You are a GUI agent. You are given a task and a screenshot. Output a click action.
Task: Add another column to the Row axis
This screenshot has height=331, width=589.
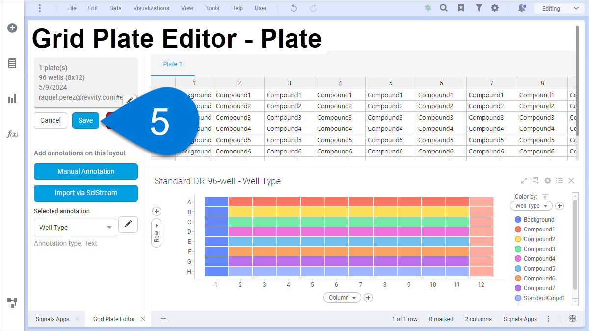tap(157, 211)
